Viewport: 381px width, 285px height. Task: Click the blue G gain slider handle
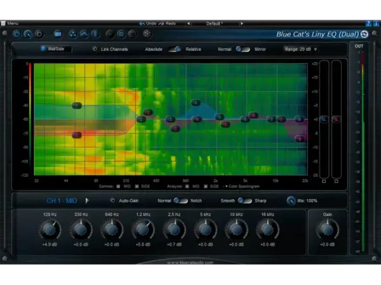coord(324,119)
